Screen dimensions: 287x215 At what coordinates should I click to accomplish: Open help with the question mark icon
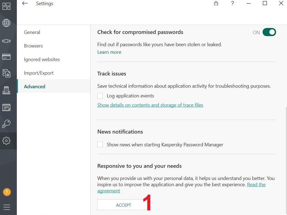pos(232,4)
